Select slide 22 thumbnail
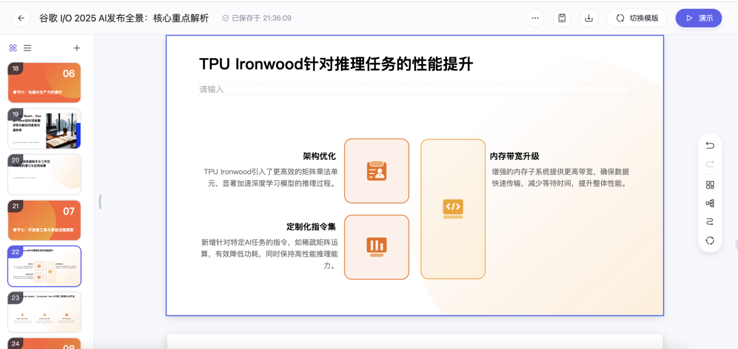Screen dimensions: 738x349 click(44, 266)
